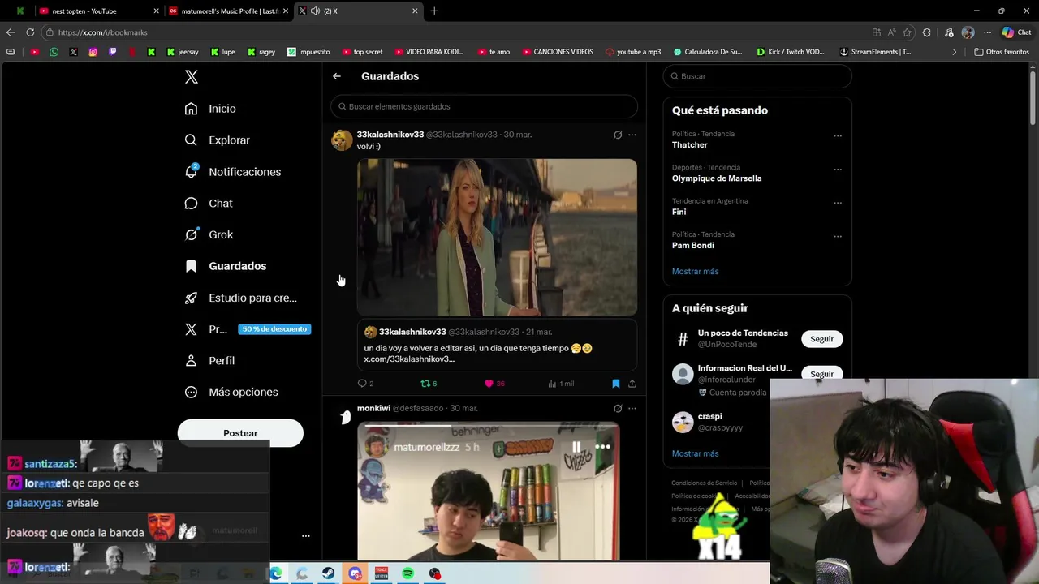
Task: Open the top secret bookmark
Action: (x=363, y=52)
